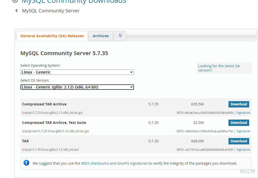Click the Download button for Test Suite archive
Image resolution: width=258 pixels, height=178 pixels.
(239, 122)
